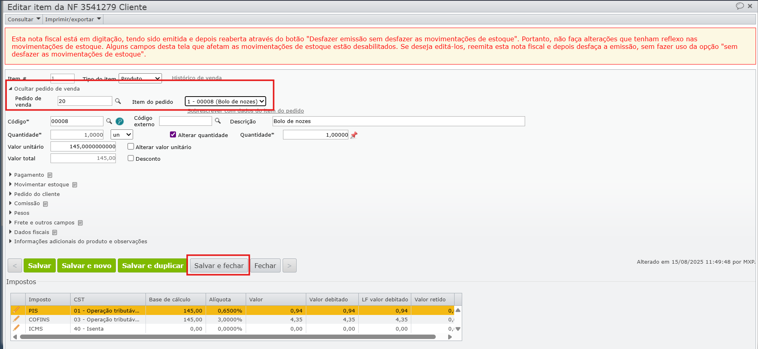This screenshot has height=349, width=758.
Task: Sort Impostos table by Base de cálculo header
Action: pyautogui.click(x=176, y=299)
